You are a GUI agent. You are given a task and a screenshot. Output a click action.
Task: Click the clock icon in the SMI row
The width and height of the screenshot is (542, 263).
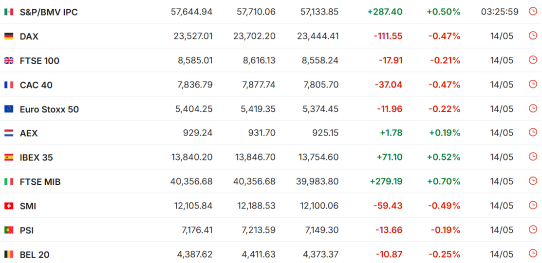(x=533, y=205)
